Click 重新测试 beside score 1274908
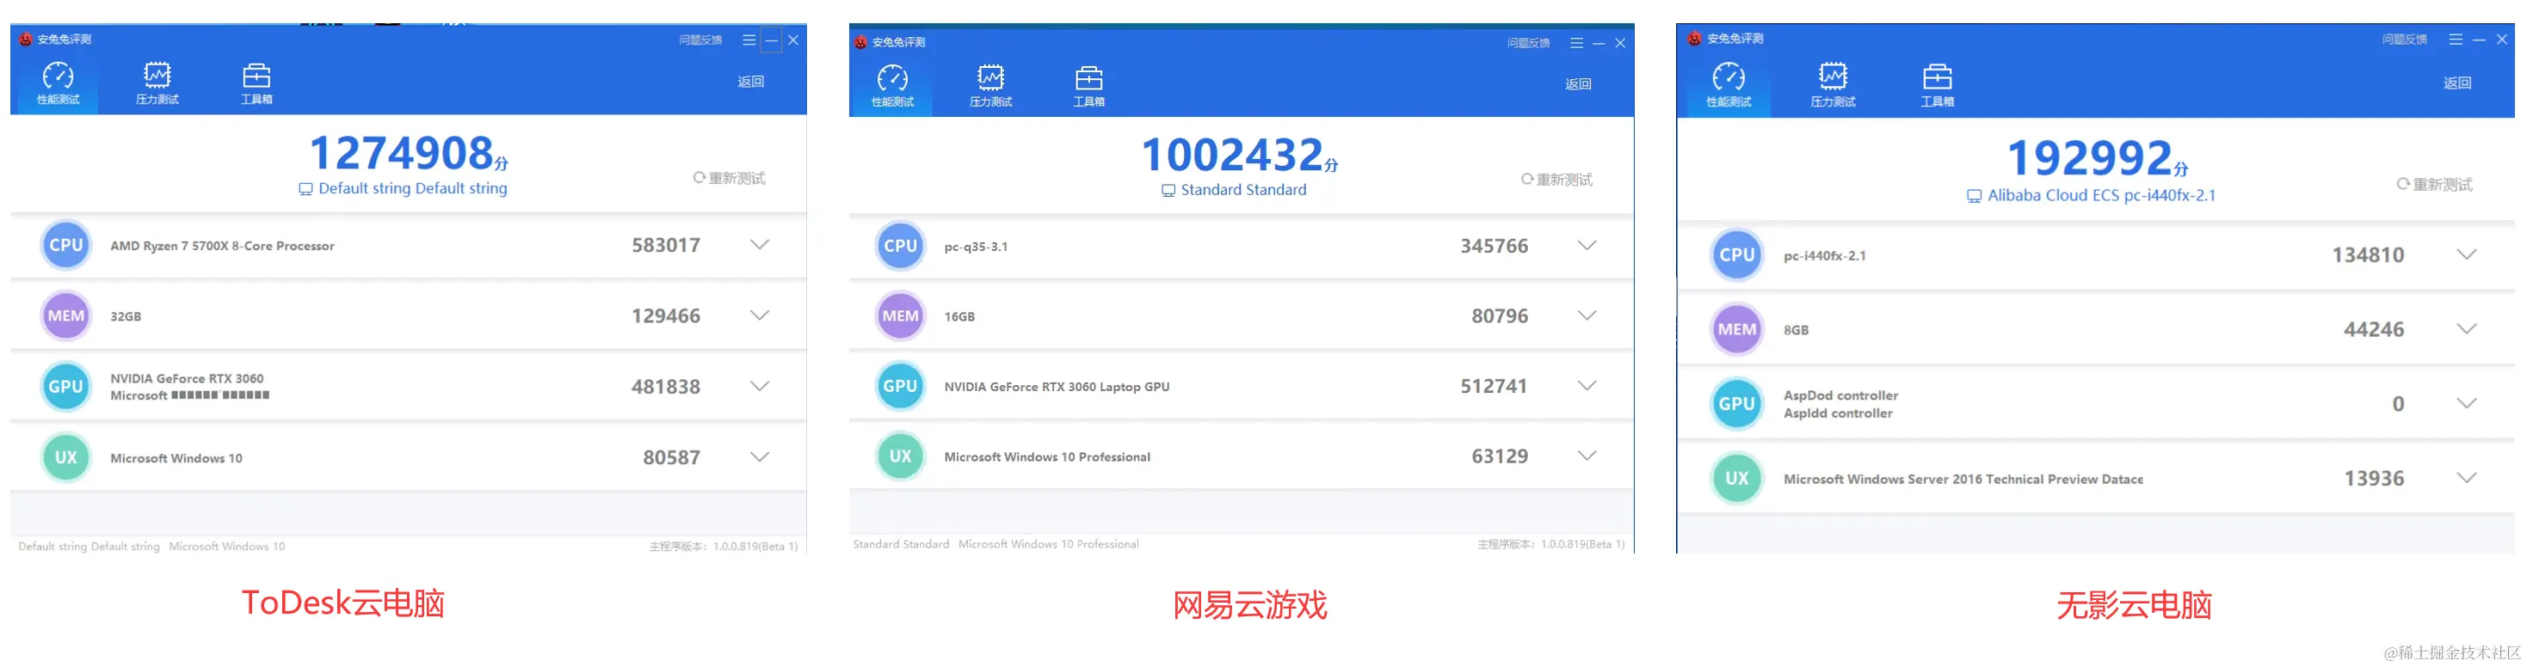Screen dimensions: 2527x667 [x=729, y=177]
